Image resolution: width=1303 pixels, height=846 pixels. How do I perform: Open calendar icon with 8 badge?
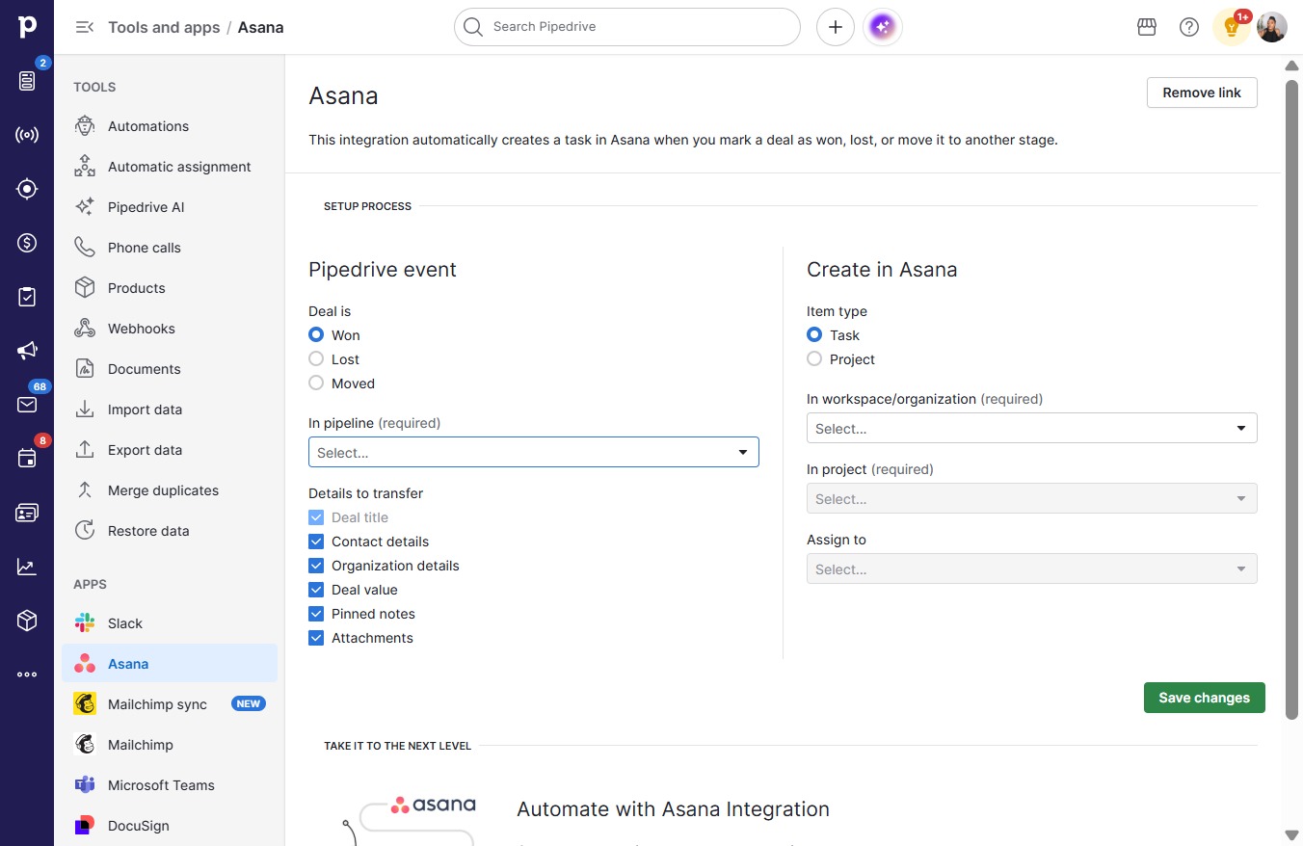pyautogui.click(x=27, y=459)
